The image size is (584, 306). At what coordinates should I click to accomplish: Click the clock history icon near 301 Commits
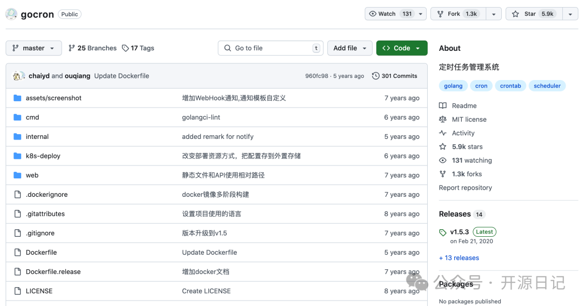(375, 76)
